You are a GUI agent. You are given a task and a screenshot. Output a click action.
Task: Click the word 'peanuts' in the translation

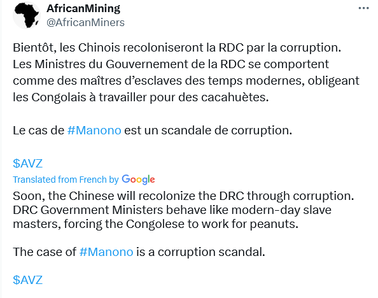(x=272, y=224)
